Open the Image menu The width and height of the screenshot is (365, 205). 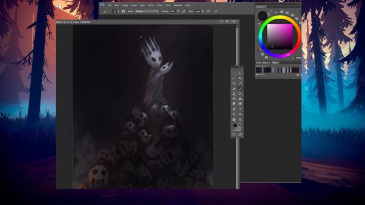pos(125,5)
